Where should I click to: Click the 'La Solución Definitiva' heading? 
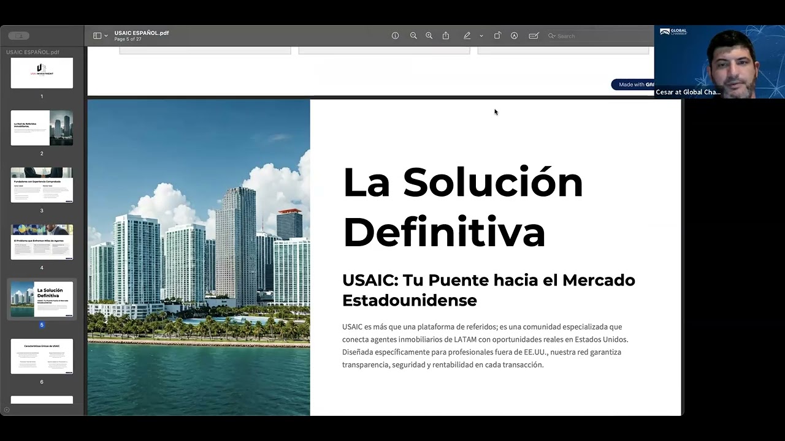click(x=462, y=206)
